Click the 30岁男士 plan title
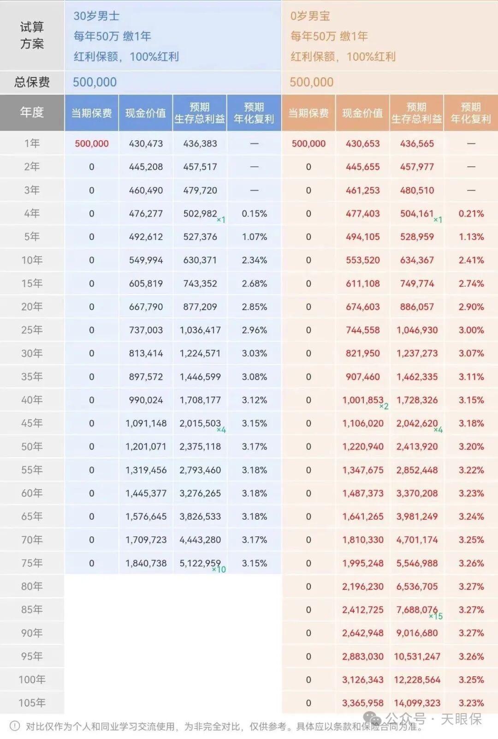Image resolution: width=498 pixels, height=739 pixels. [96, 16]
